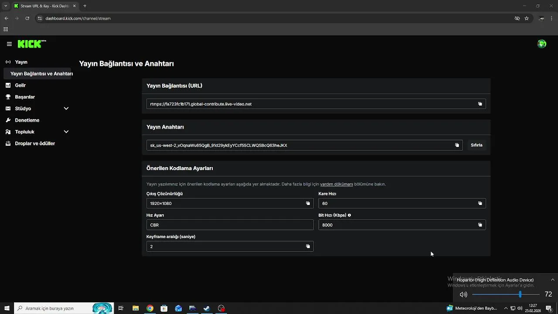
Task: Go back to the previous page
Action: tap(6, 18)
